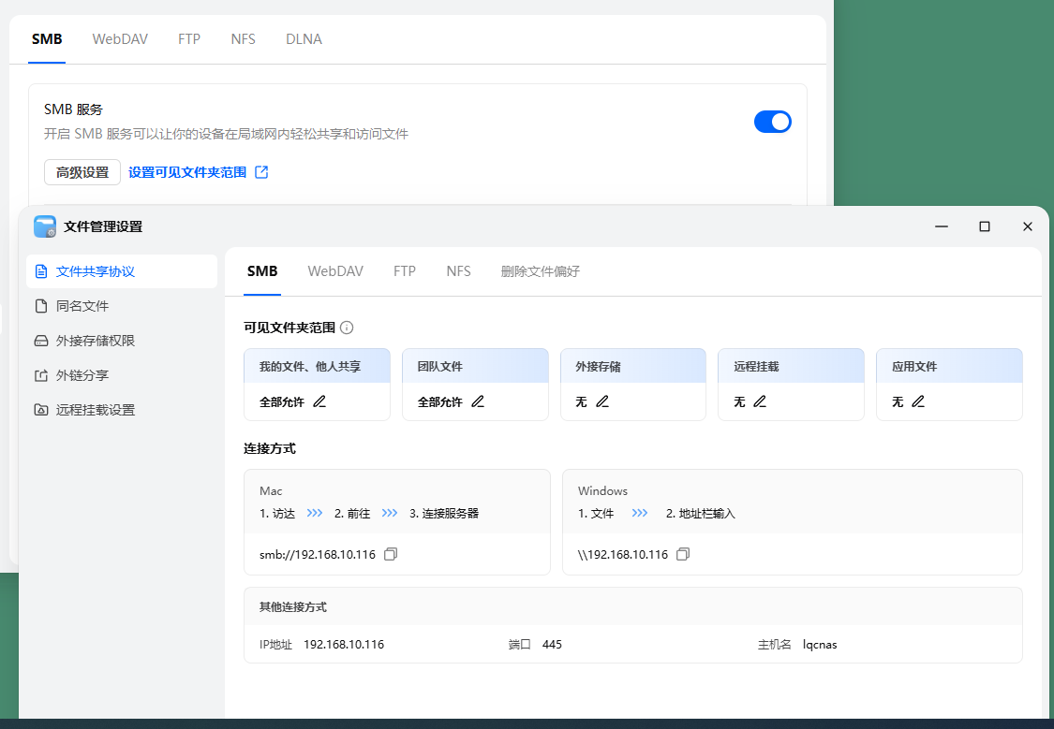The width and height of the screenshot is (1054, 729).
Task: Copy the Windows \\192.168.10.116 address
Action: (x=683, y=555)
